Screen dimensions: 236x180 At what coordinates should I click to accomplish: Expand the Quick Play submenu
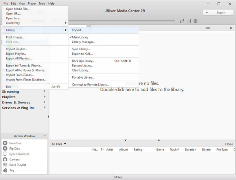[x=35, y=23]
